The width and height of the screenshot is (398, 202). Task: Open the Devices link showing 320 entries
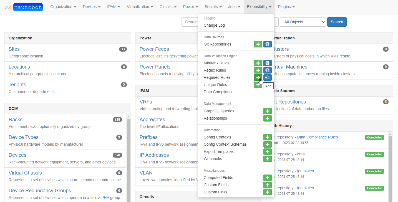tap(17, 155)
